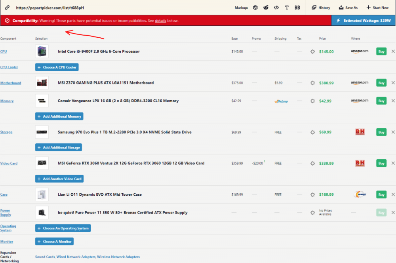Open Choose An Operating System
This screenshot has width=396, height=263.
click(63, 228)
